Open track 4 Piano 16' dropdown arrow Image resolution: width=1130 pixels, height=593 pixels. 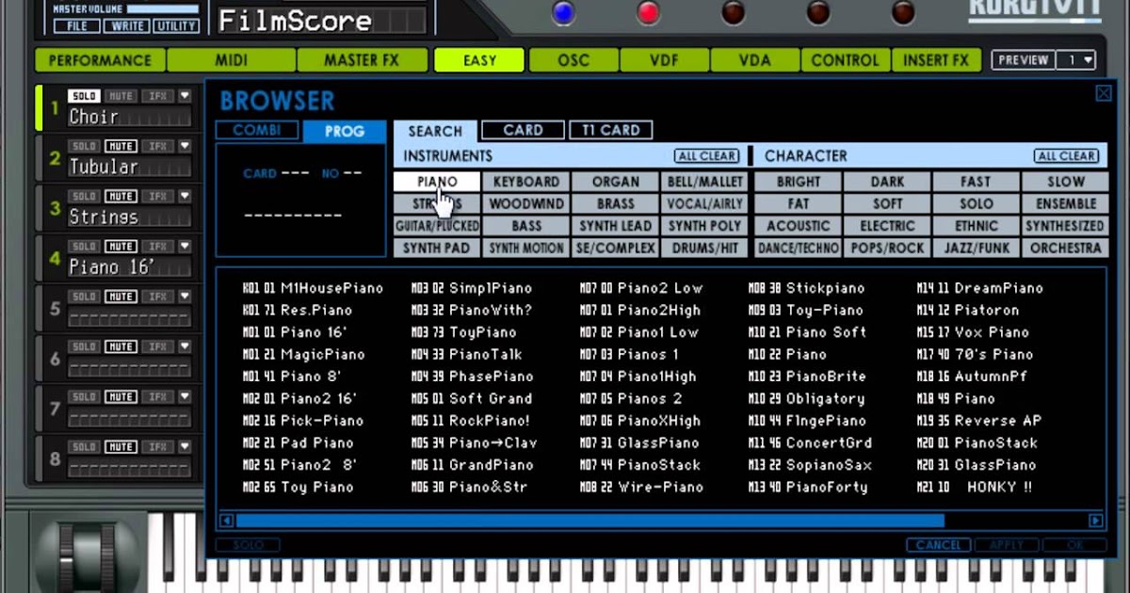click(x=186, y=246)
